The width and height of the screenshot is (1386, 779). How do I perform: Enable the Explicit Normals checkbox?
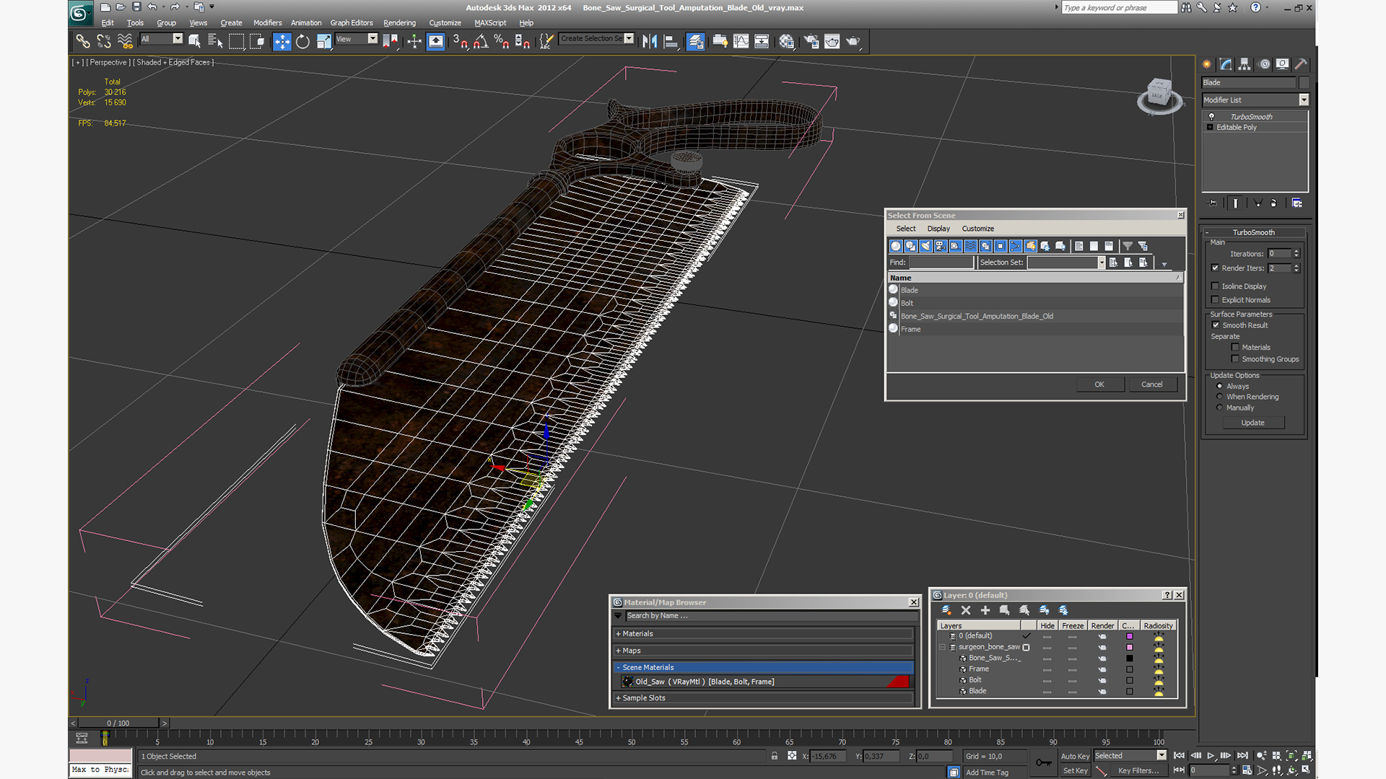pyautogui.click(x=1216, y=300)
